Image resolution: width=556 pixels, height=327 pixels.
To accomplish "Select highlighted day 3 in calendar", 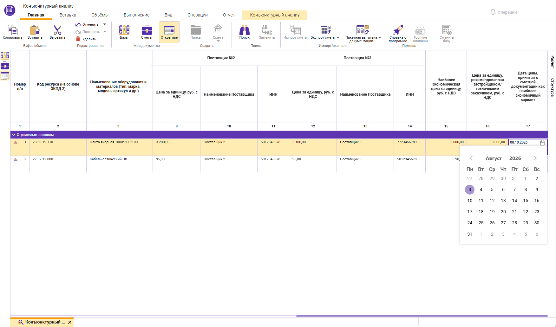I will pos(470,189).
